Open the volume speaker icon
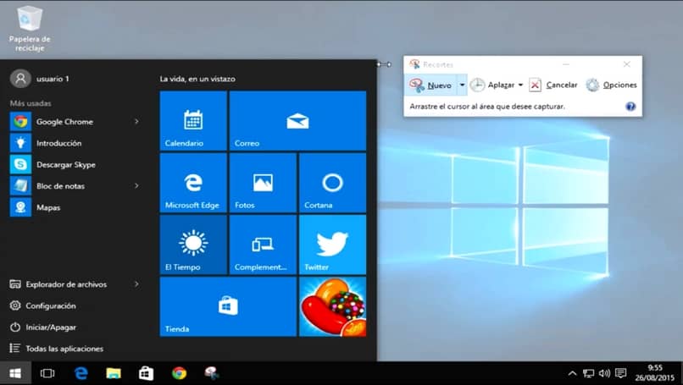Viewport: 683px width, 385px height. click(x=604, y=373)
